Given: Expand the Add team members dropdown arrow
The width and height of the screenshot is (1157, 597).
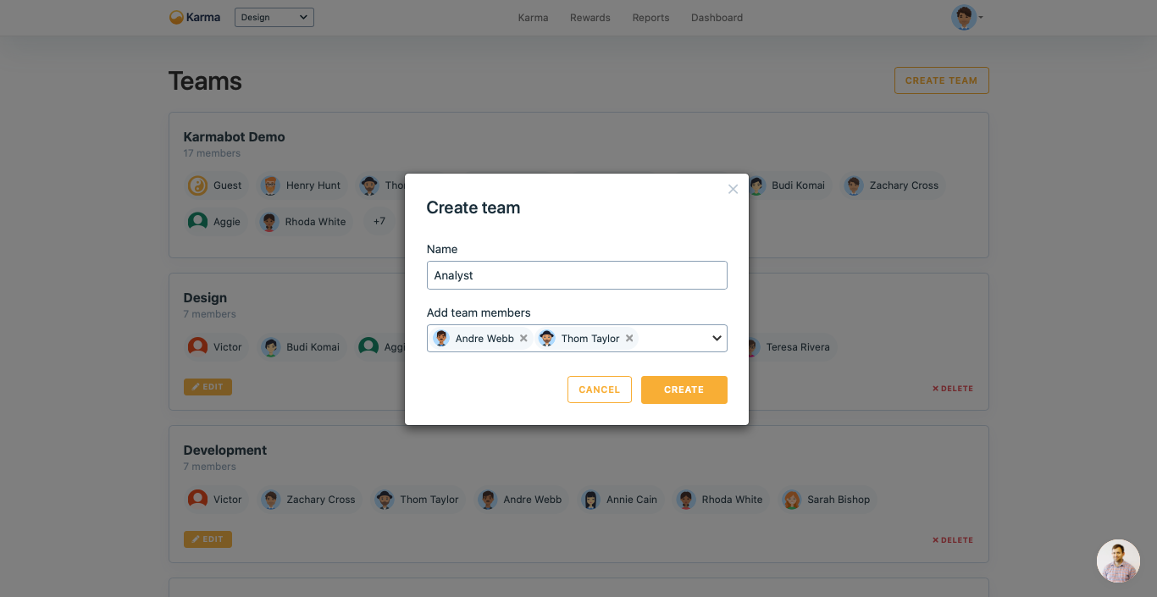Looking at the screenshot, I should click(x=717, y=338).
